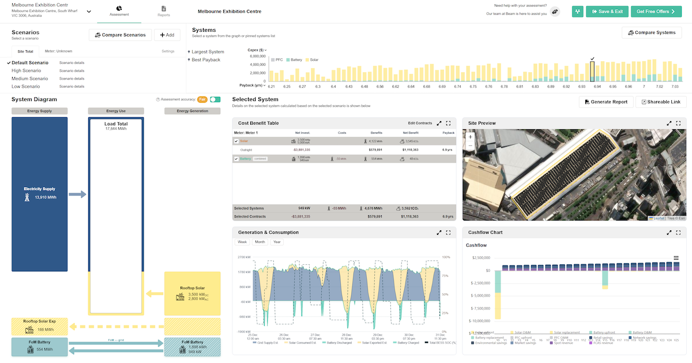692x363 pixels.
Task: Select the Default Scenario
Action: (30, 62)
